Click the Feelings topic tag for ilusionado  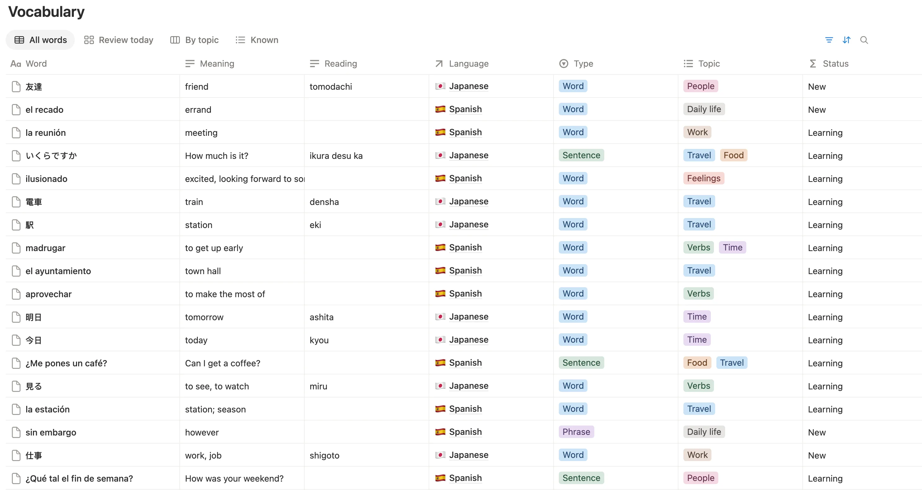[x=704, y=178]
